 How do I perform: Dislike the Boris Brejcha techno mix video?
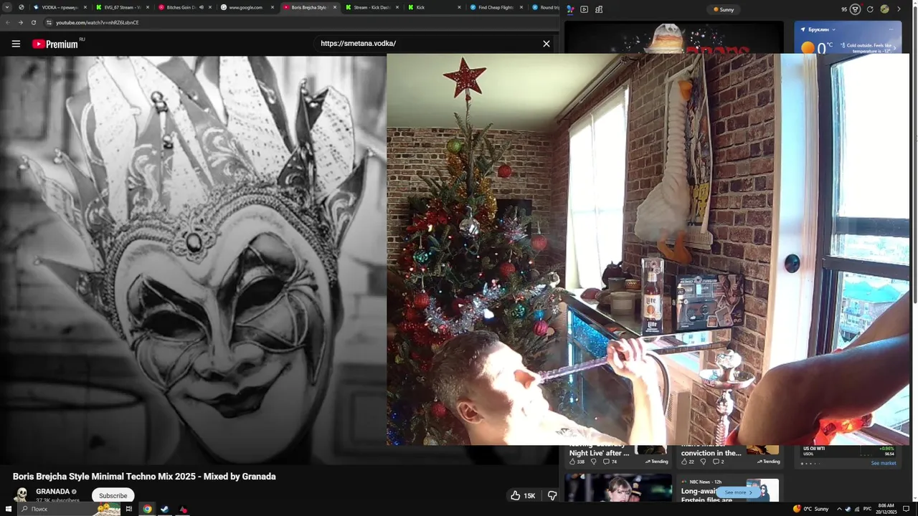552,495
